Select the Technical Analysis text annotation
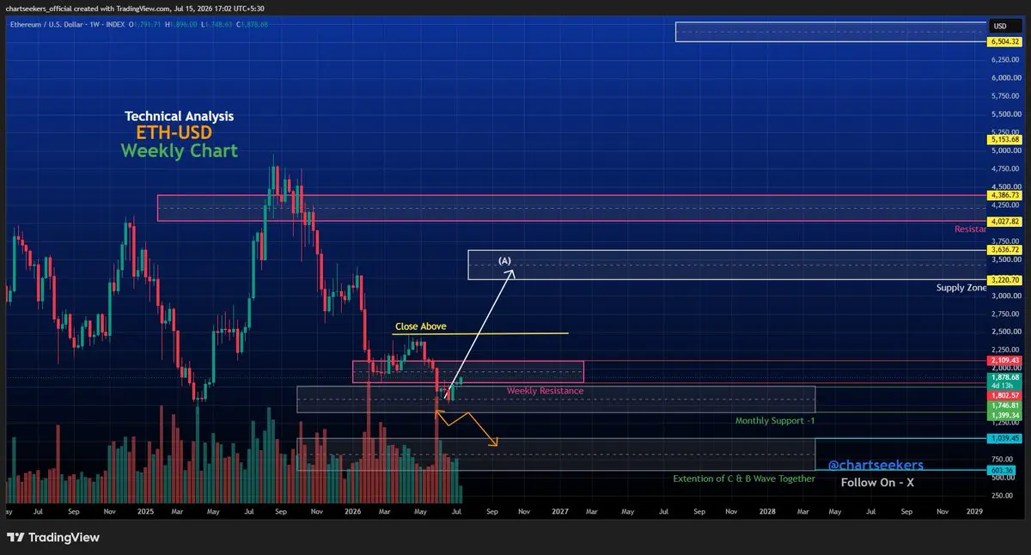The image size is (1031, 555). coord(179,116)
